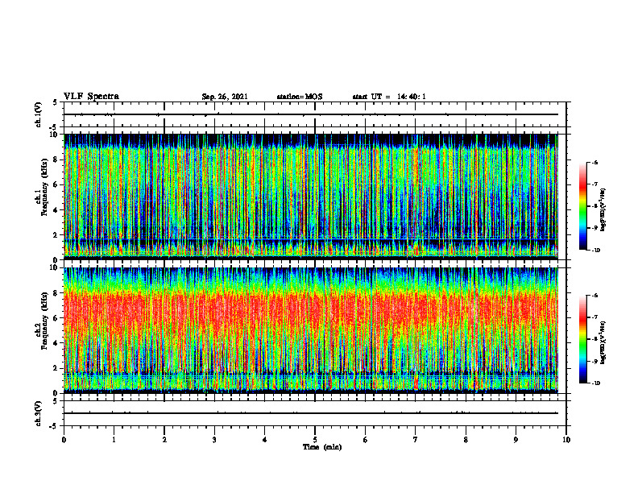Click the "Time (min)" axis label

[322, 447]
